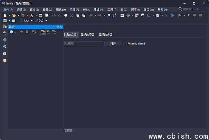Click the 搜索 (Ctrl+H) search box
Screen dimensions: 209x140
pos(193,9)
